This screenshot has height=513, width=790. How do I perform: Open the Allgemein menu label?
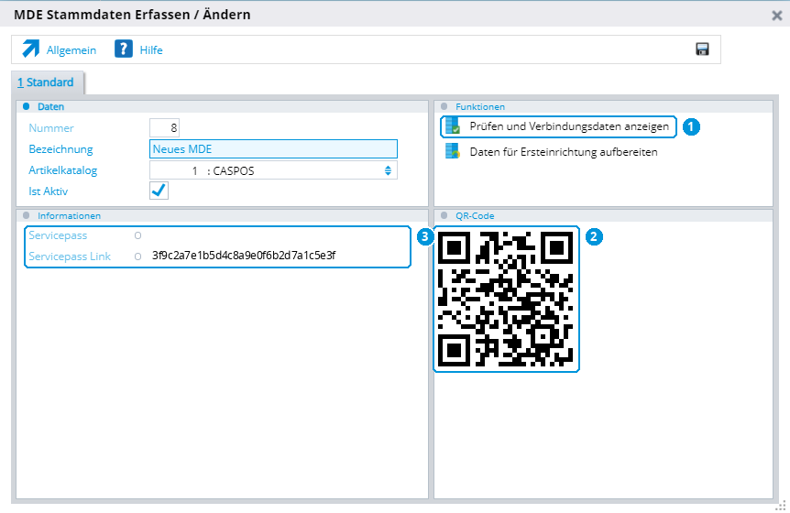tap(71, 49)
